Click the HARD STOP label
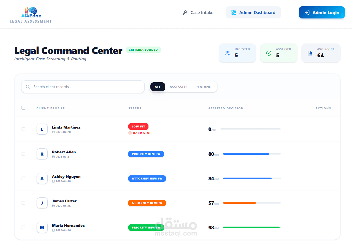This screenshot has width=352, height=242. pos(142,133)
